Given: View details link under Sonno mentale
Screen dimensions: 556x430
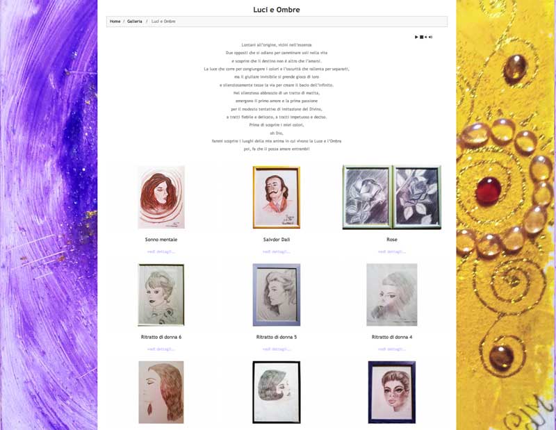Looking at the screenshot, I should (x=161, y=251).
